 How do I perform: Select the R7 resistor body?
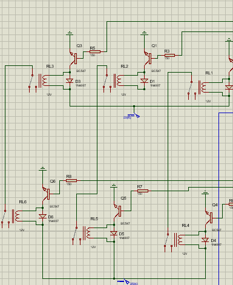(143, 191)
